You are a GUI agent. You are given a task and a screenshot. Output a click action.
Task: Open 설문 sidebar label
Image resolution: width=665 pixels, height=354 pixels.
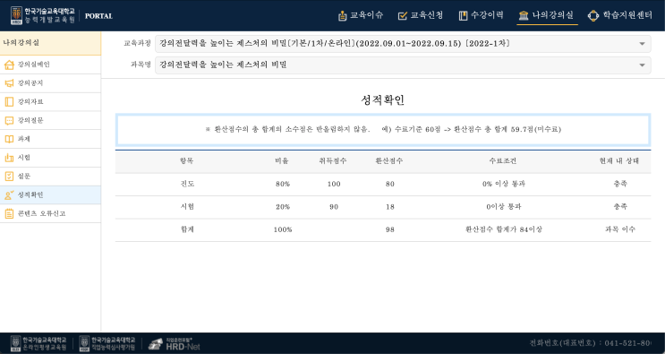(24, 177)
